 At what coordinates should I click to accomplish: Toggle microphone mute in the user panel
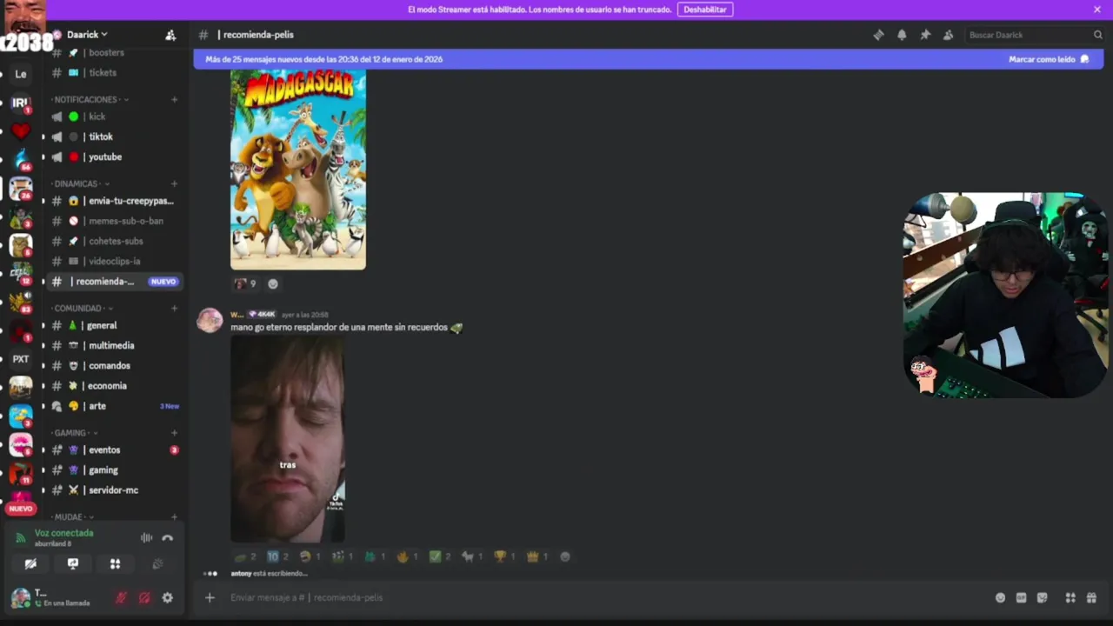(x=121, y=598)
